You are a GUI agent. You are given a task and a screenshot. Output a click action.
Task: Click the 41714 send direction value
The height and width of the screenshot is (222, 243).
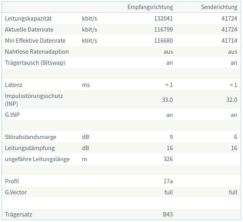[229, 40]
